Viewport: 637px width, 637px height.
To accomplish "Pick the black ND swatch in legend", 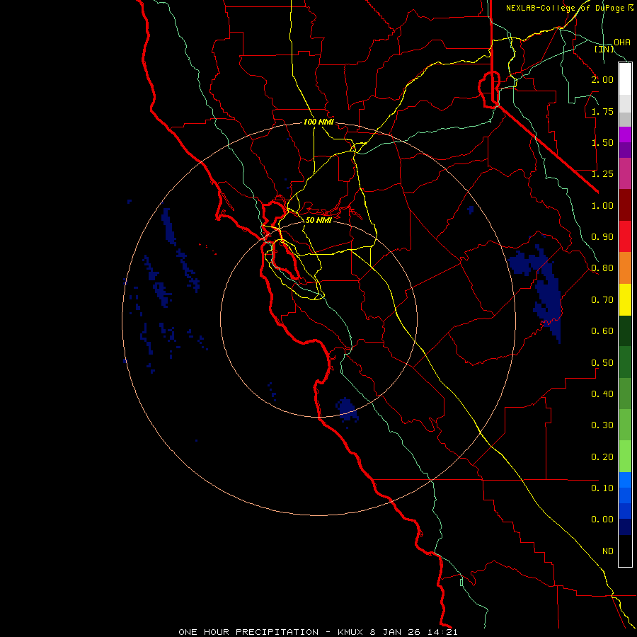I will click(x=625, y=551).
